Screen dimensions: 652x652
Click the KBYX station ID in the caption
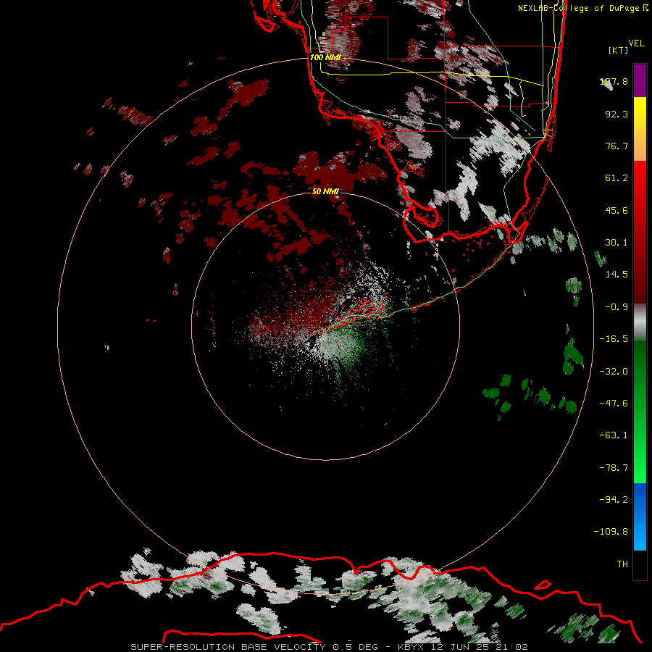click(x=411, y=647)
